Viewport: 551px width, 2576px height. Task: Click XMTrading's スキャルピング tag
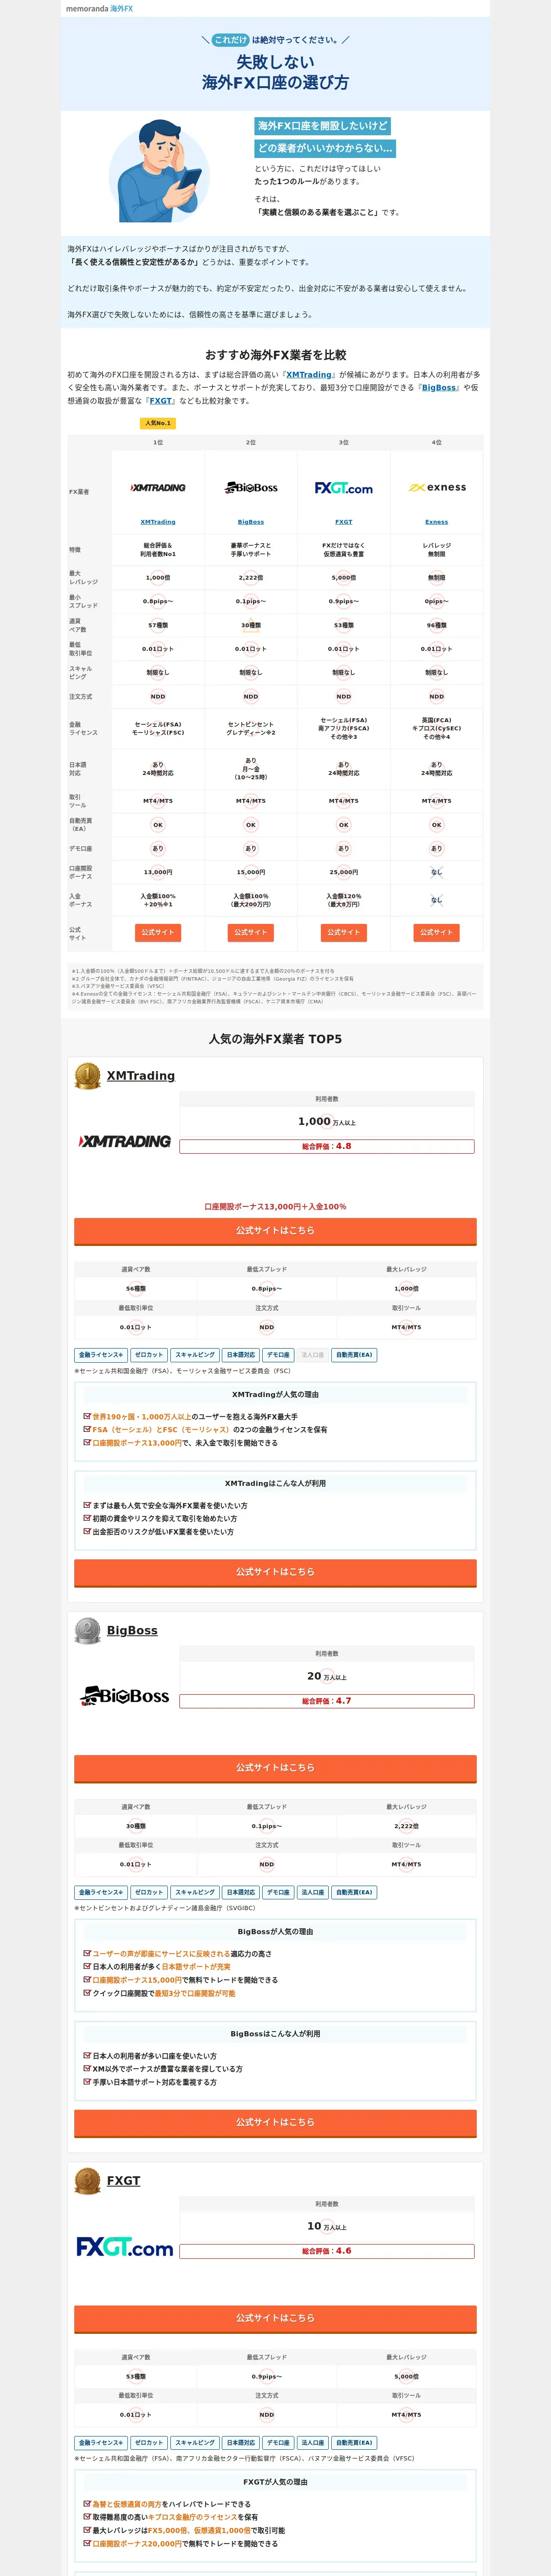(x=195, y=1355)
